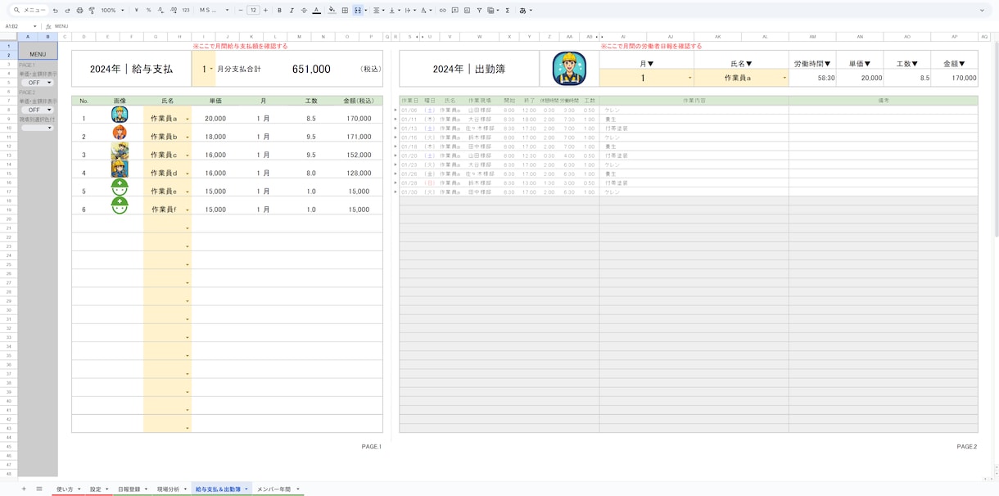Open the font family dropdown
999x496 pixels.
(215, 11)
